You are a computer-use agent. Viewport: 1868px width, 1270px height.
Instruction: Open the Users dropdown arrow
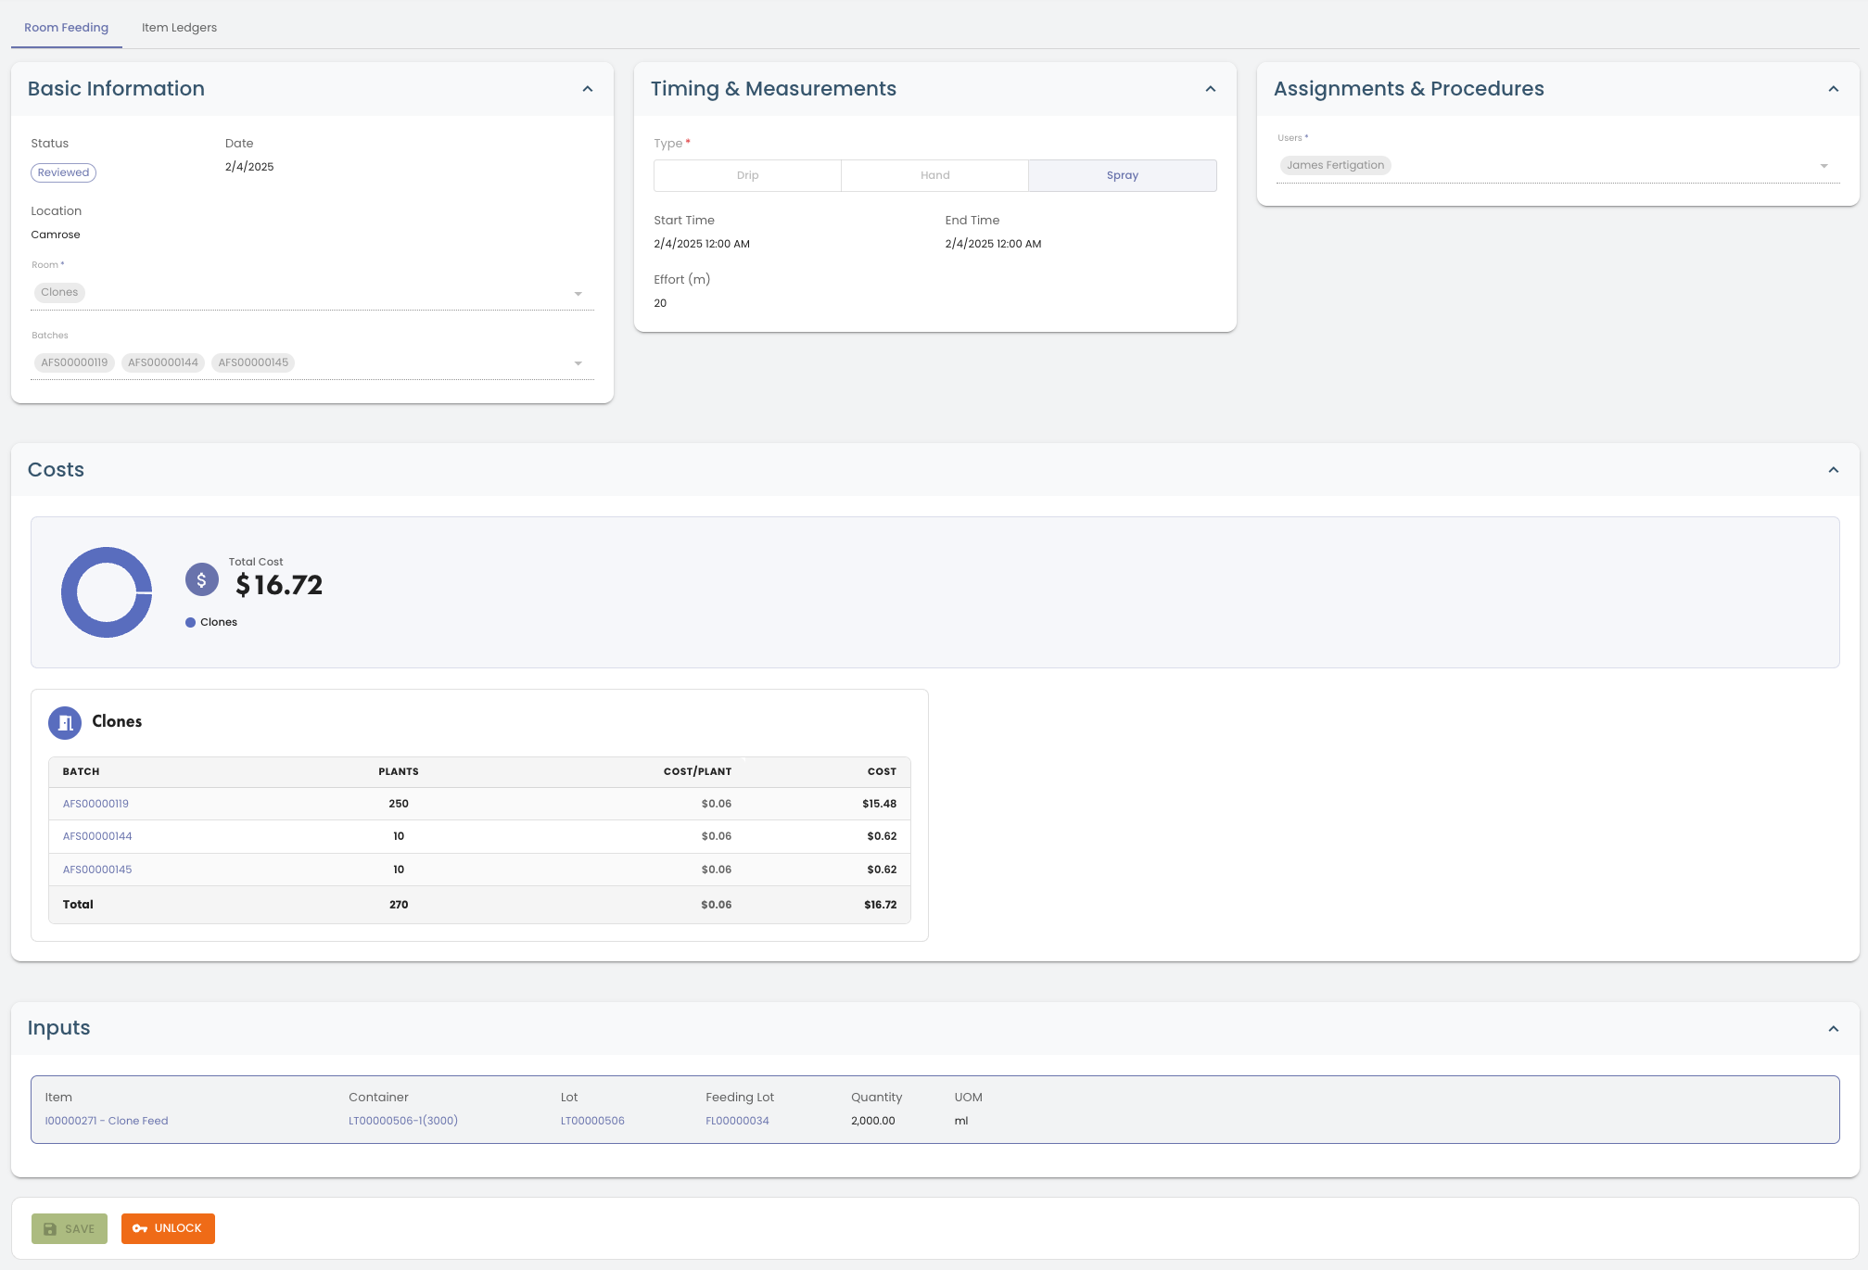1824,166
